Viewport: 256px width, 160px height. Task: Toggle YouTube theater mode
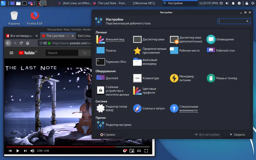[139, 151]
